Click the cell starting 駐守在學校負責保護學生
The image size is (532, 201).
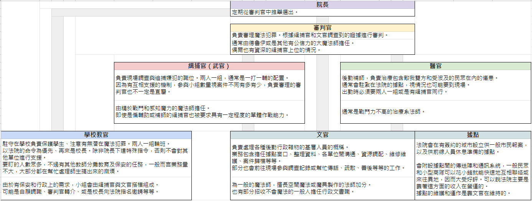pos(96,158)
